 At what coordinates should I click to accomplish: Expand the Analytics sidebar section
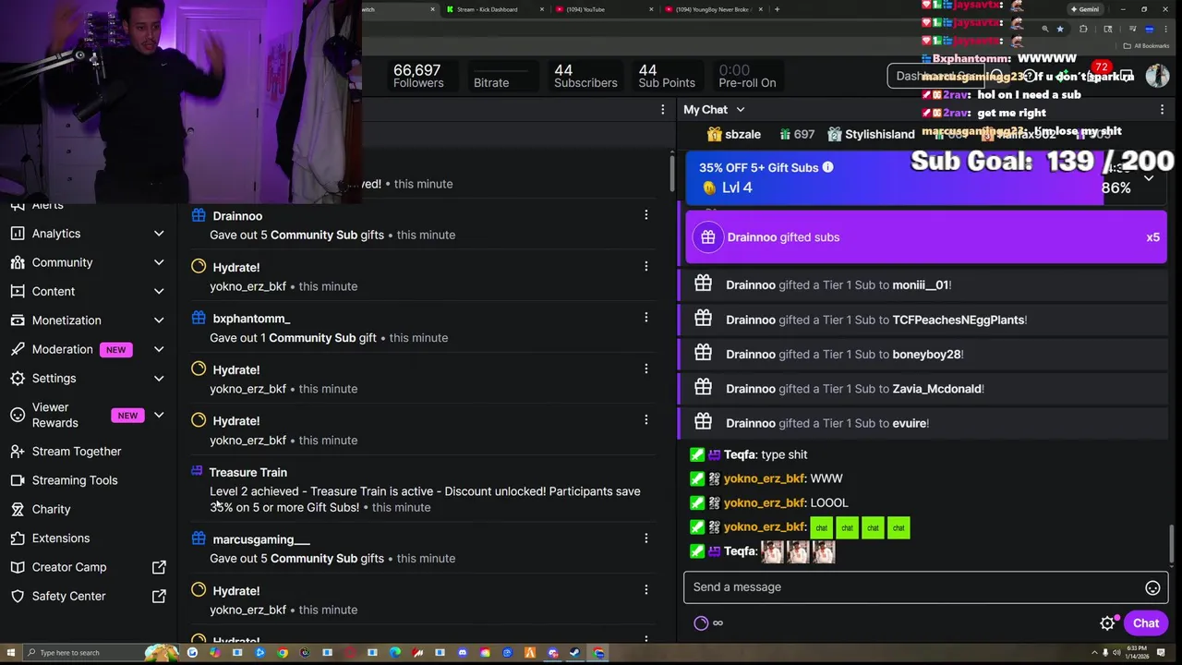(159, 234)
